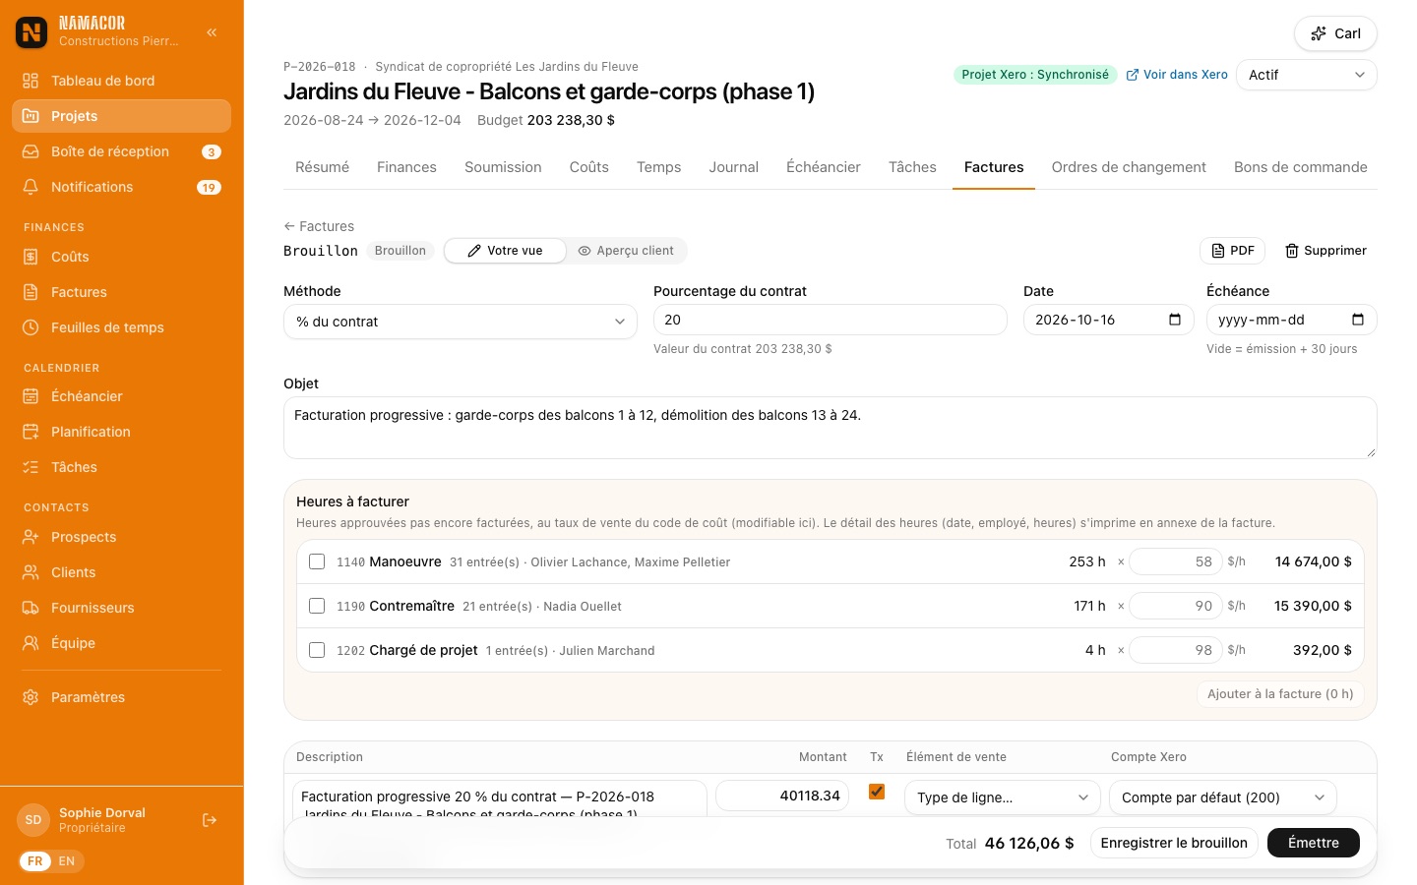Click Supprimer to delete the draft
The width and height of the screenshot is (1417, 885).
point(1325,251)
